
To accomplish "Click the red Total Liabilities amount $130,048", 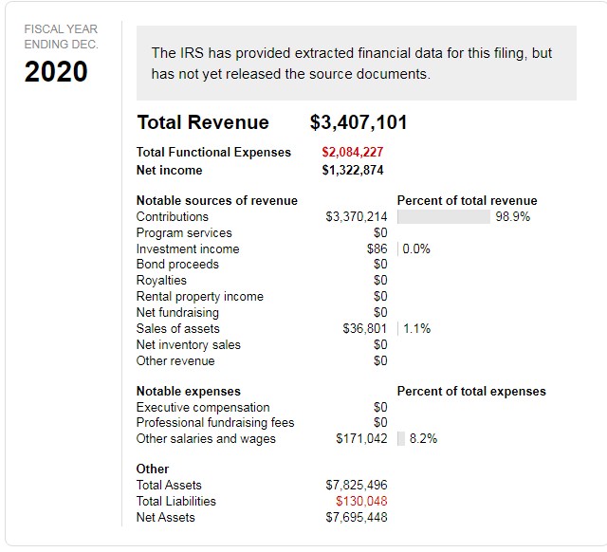I will pos(361,502).
